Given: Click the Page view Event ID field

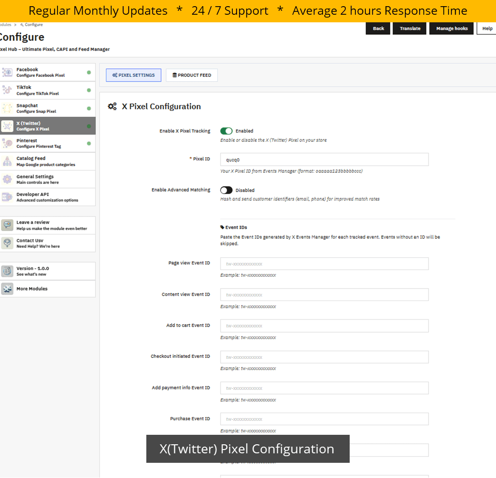Looking at the screenshot, I should [x=324, y=263].
